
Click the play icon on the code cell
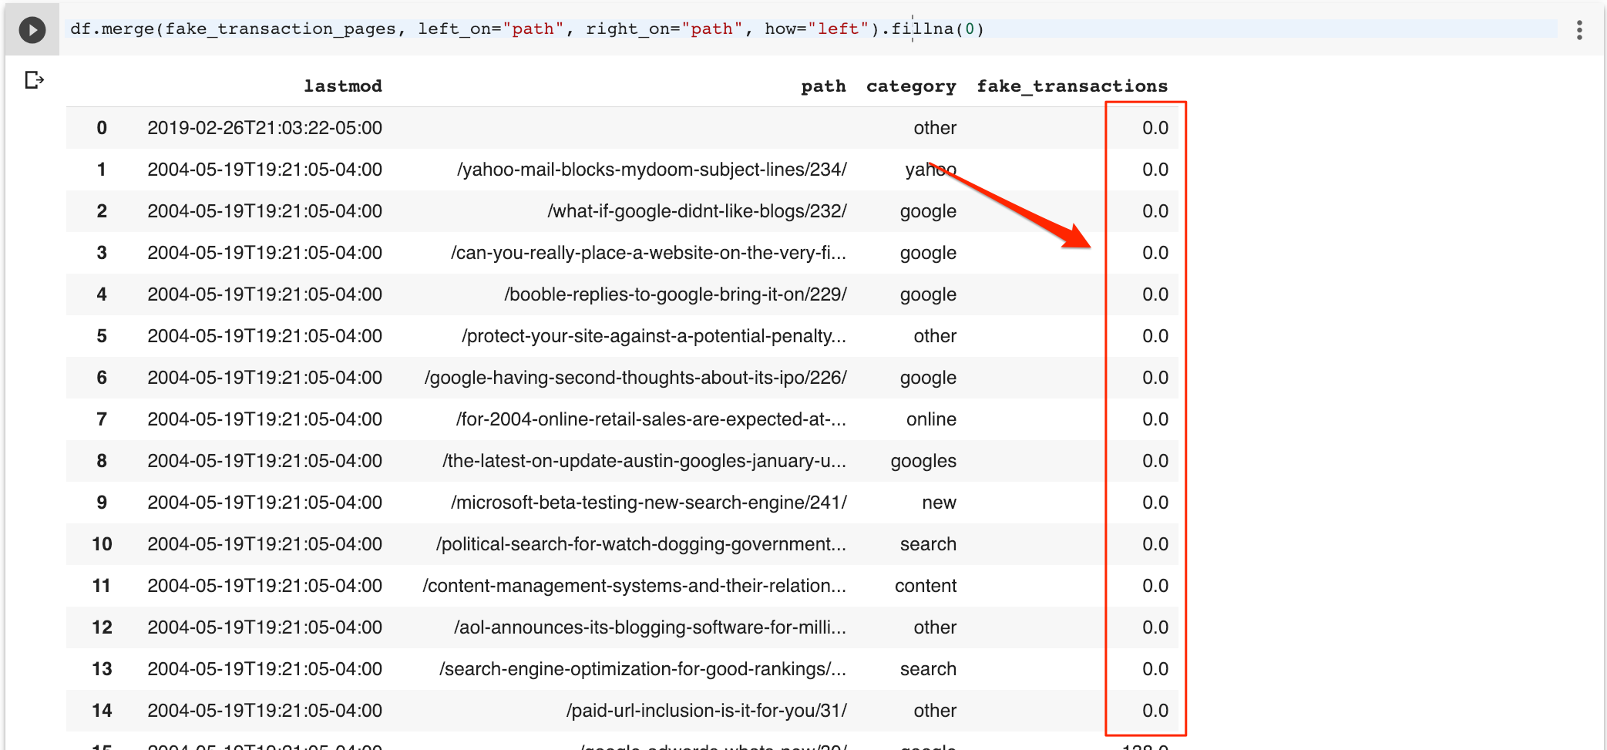(32, 29)
